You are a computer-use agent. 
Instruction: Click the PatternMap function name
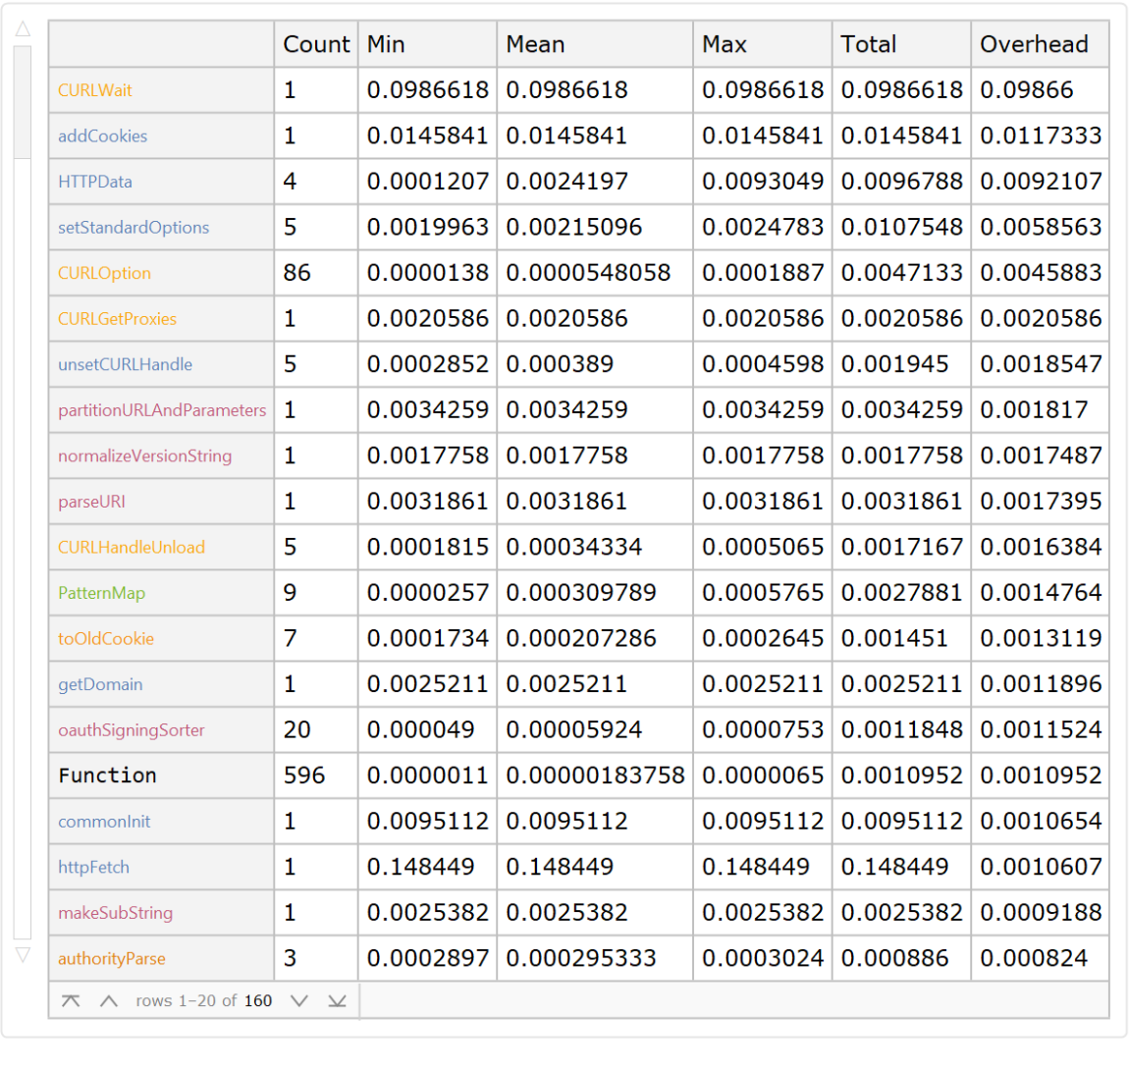[101, 593]
